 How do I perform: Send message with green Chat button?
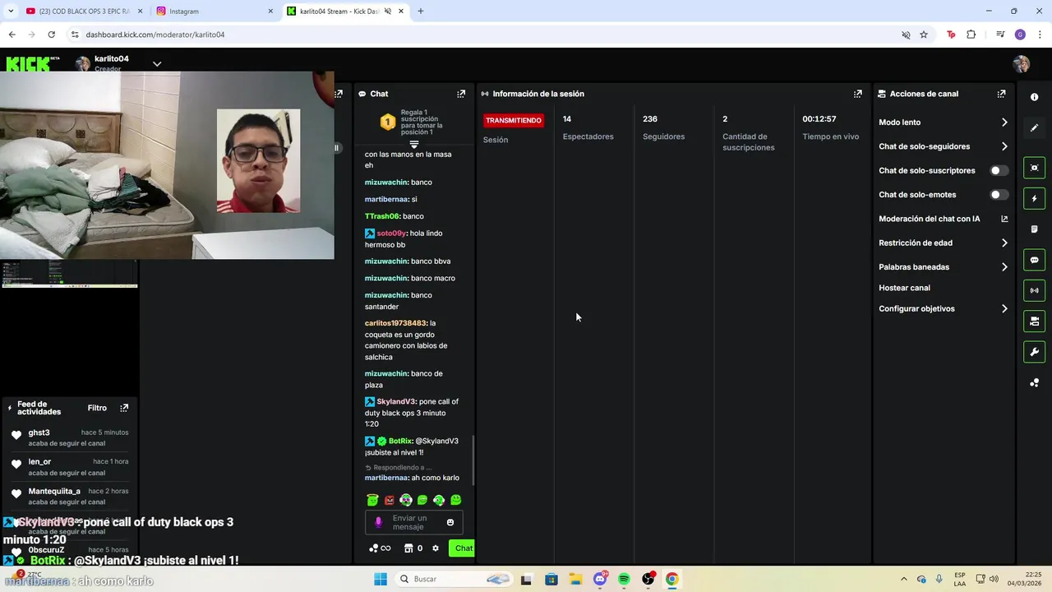click(464, 548)
